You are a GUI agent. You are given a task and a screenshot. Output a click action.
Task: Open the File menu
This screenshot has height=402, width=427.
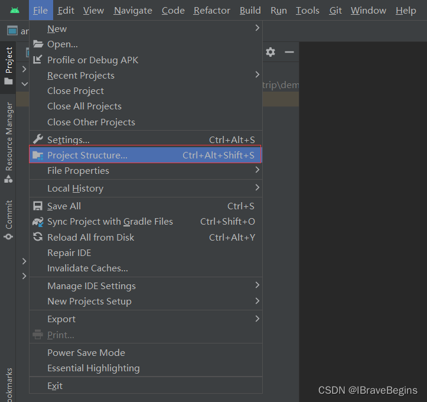pos(40,11)
